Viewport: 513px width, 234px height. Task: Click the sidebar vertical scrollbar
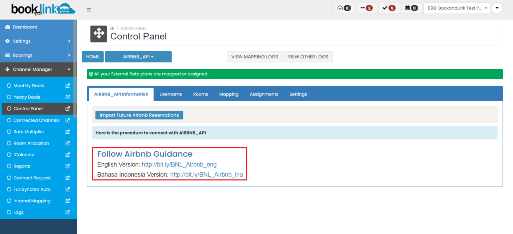[x=75, y=69]
